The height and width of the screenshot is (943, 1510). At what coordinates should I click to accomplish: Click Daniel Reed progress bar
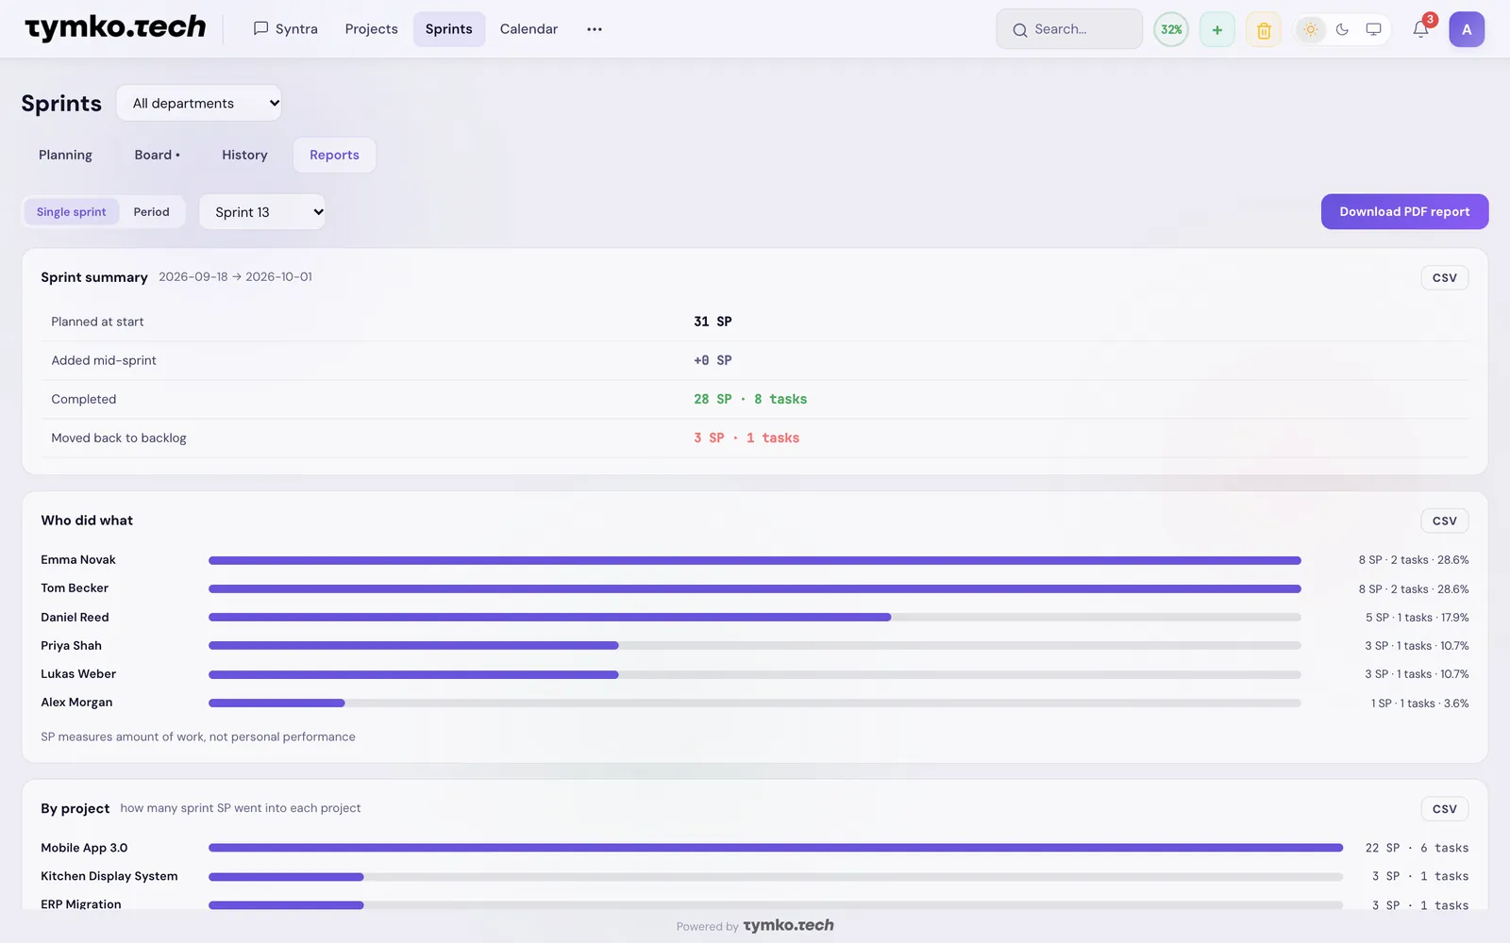click(x=755, y=618)
